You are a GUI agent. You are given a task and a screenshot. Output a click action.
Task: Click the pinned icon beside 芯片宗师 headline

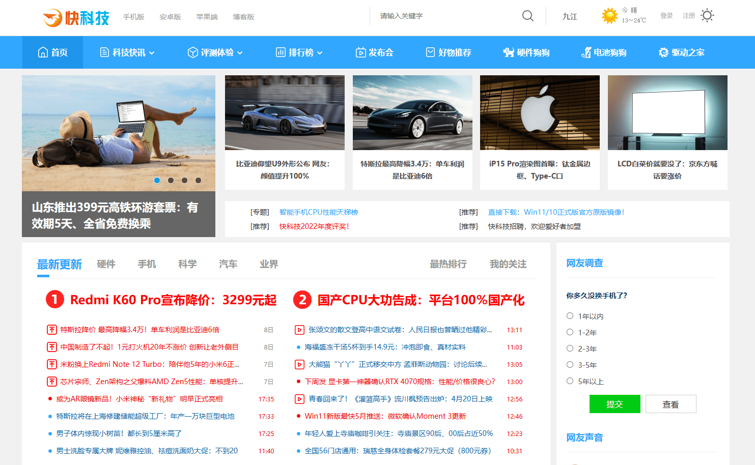click(52, 382)
